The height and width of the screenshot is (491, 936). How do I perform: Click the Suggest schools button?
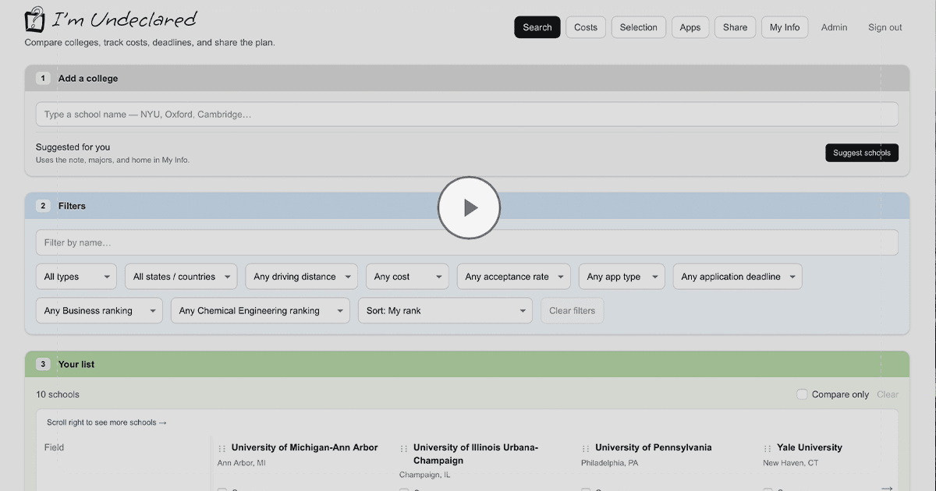tap(862, 153)
